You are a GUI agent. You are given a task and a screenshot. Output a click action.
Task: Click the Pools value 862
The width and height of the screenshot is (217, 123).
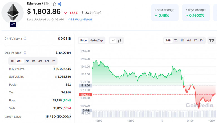pos(68,84)
